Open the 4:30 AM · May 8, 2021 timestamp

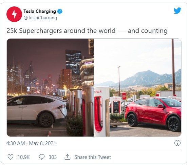pos(31,143)
